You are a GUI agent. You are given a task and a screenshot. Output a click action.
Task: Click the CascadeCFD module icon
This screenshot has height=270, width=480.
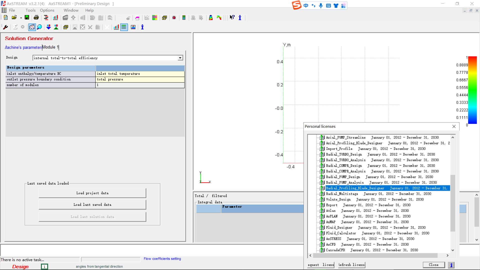point(322,250)
